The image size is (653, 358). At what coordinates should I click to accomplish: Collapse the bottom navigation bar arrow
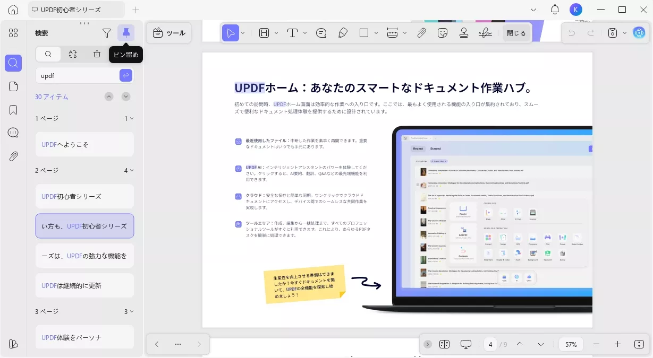pos(428,344)
